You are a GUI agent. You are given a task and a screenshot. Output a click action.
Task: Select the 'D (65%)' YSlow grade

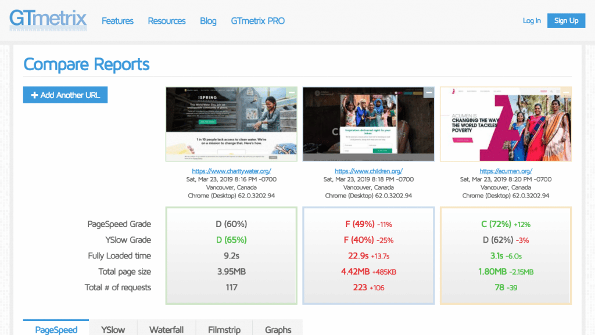pos(231,240)
